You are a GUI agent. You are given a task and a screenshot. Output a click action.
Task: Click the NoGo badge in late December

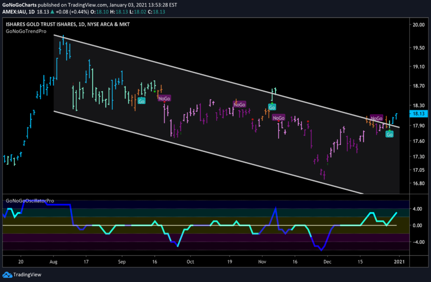[376, 119]
